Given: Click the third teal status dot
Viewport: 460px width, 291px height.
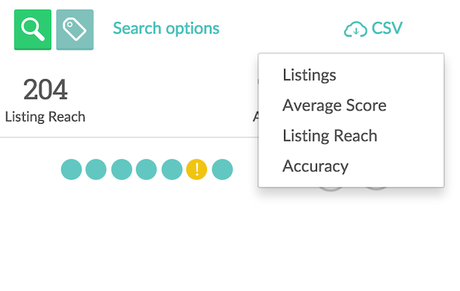Looking at the screenshot, I should [x=122, y=170].
